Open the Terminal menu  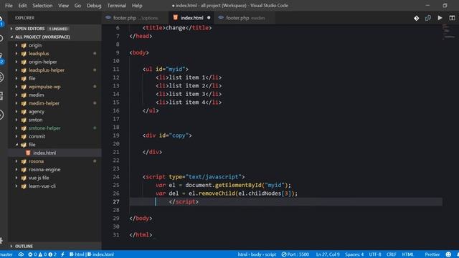click(116, 6)
